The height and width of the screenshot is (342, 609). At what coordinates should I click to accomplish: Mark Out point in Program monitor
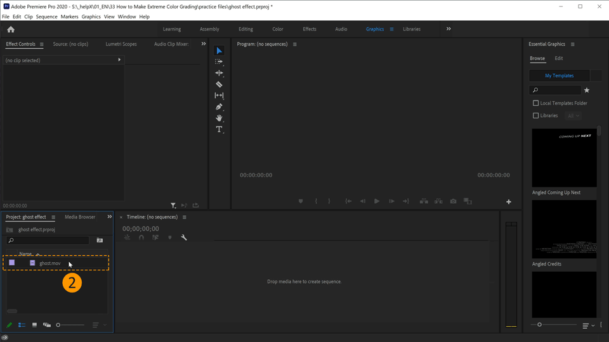tap(329, 201)
